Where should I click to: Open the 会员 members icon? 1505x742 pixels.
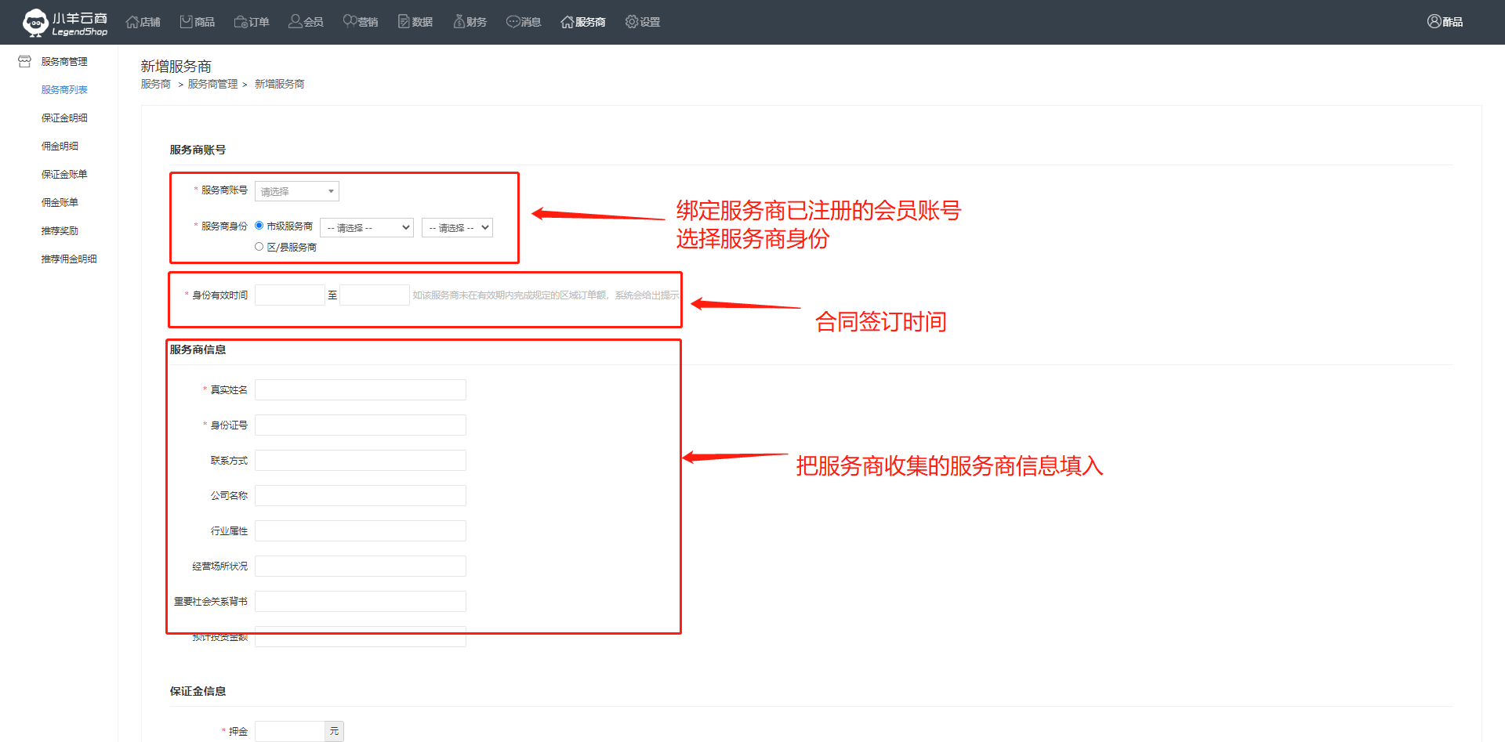[x=296, y=22]
